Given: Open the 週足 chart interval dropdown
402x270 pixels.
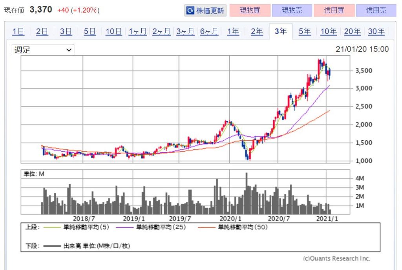Looking at the screenshot, I should (43, 50).
